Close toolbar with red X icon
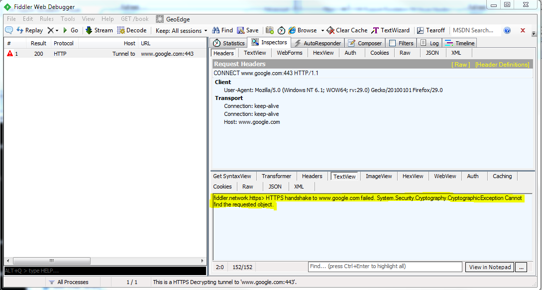542x290 pixels. [523, 30]
